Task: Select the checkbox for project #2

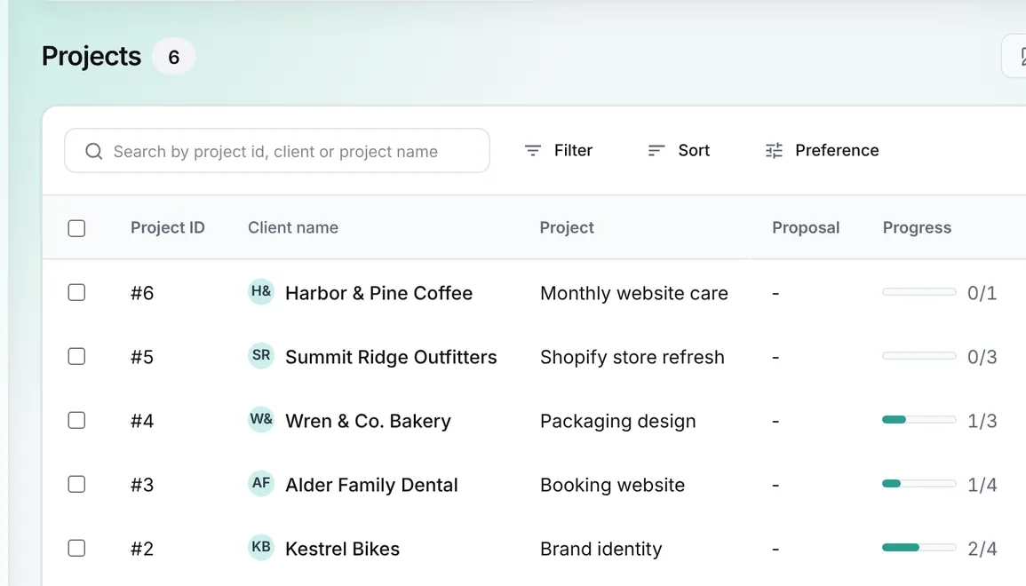Action: coord(76,548)
